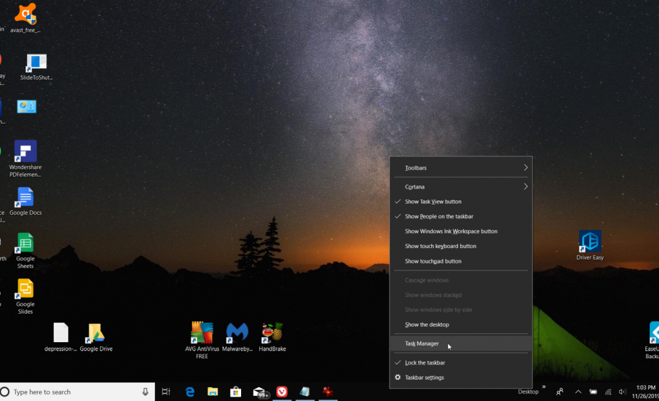Select the Malwarebytes desktop icon
The width and height of the screenshot is (659, 401).
[236, 333]
